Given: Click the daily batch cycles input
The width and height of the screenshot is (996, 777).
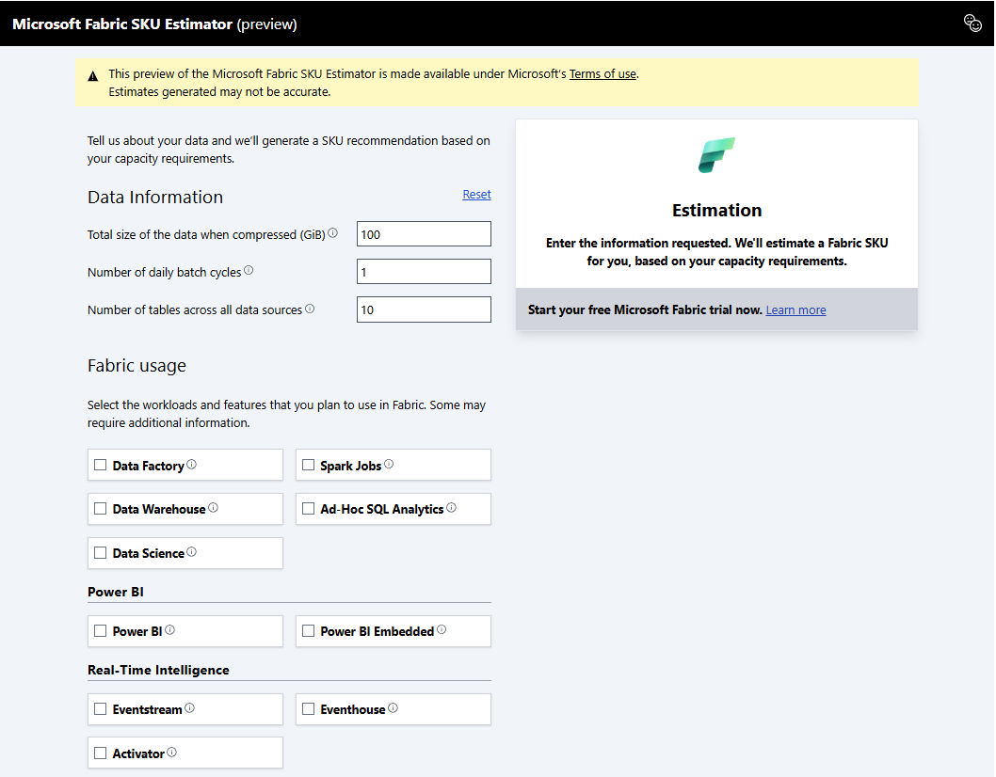Looking at the screenshot, I should 424,272.
